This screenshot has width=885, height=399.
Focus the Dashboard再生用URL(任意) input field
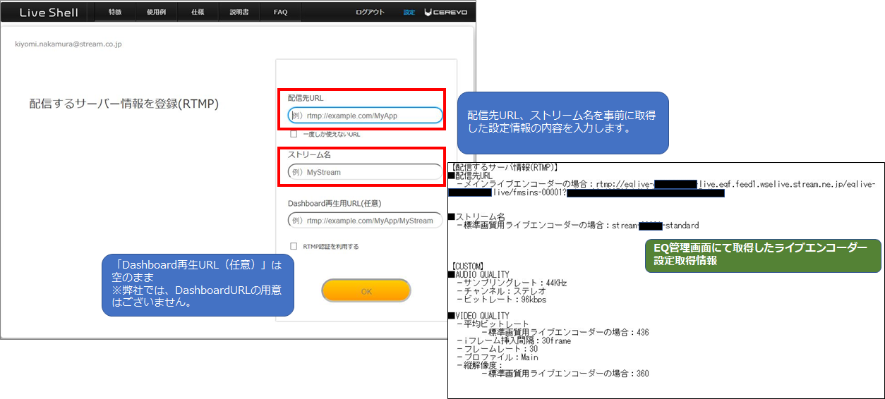coord(365,221)
